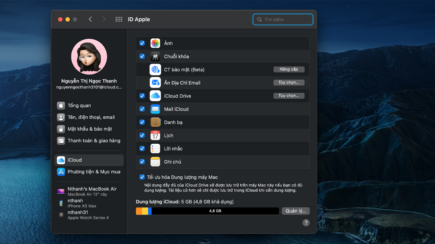Click the Danh bạ contacts book icon
Screen dimensions: 435x244
155,122
